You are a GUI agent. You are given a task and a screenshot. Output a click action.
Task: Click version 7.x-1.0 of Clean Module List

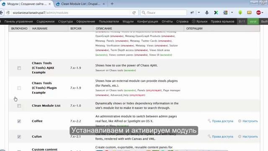[x=75, y=106]
